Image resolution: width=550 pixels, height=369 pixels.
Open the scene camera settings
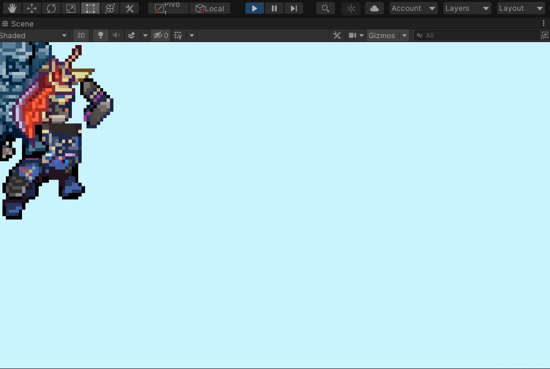(352, 35)
